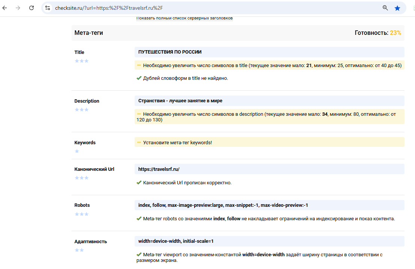Click the green checkmark beside canonical Url message
415x269 pixels.
139,183
